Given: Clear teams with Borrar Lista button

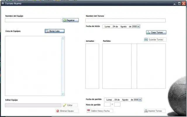Looking at the screenshot, I should tap(55, 31).
